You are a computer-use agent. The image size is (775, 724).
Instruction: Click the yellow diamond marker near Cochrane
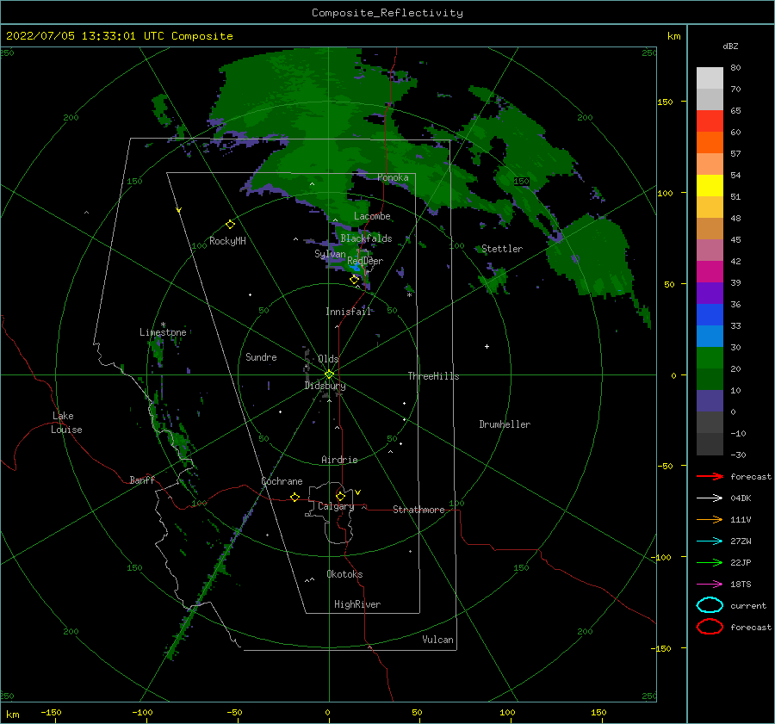(x=294, y=497)
